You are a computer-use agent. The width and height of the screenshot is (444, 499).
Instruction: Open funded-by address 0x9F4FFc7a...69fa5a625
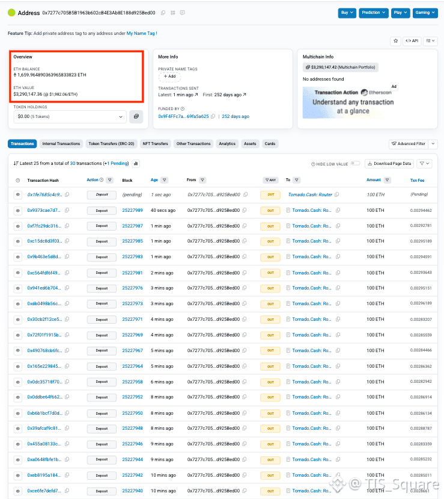183,117
